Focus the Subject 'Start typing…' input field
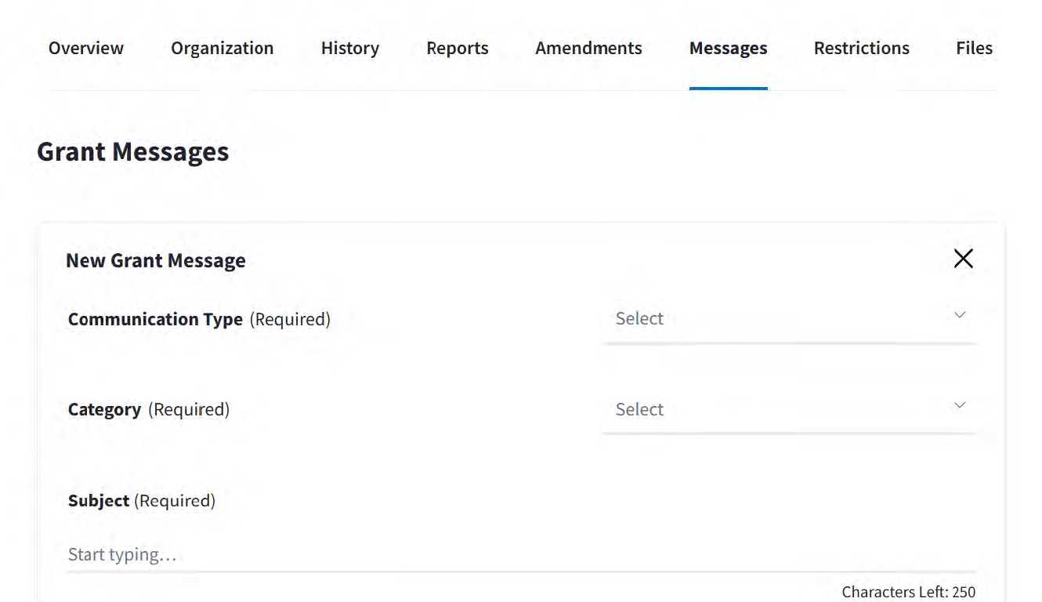This screenshot has width=1042, height=602. (x=521, y=555)
